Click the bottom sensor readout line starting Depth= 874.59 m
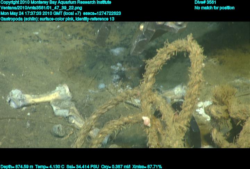 coord(81,167)
